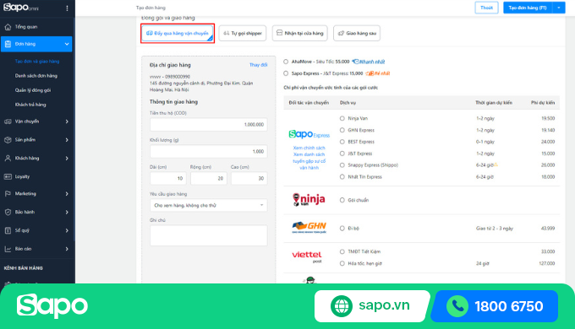Select Viettel Hỏa tốc hẹn giờ radio
575x329 pixels.
pos(342,263)
